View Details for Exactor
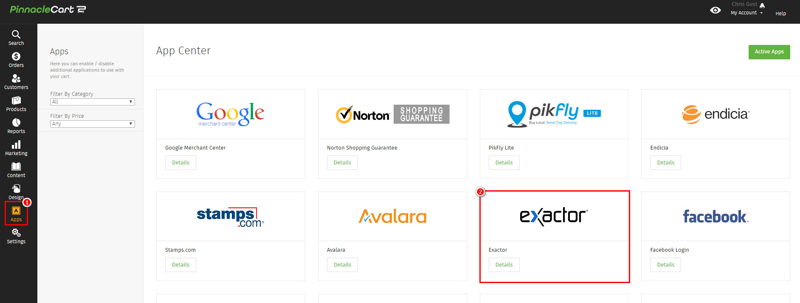Viewport: 800px width, 303px height. pos(504,265)
